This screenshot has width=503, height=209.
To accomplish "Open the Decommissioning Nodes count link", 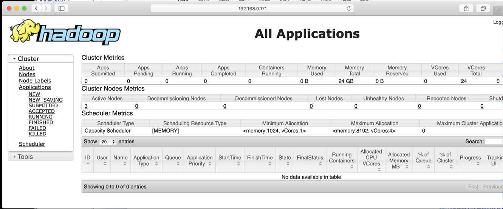I will [137, 106].
